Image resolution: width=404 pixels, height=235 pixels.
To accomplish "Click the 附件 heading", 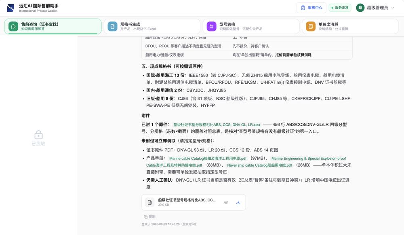I will 145,116.
